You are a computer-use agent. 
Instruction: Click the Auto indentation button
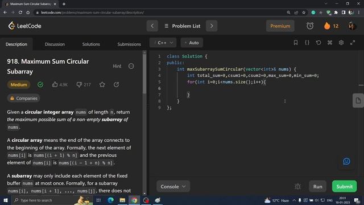click(192, 43)
